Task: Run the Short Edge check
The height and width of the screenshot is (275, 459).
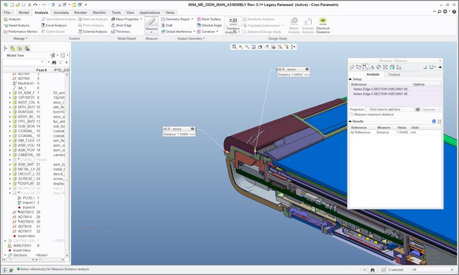Action: point(121,25)
